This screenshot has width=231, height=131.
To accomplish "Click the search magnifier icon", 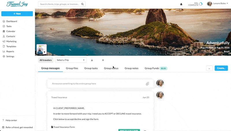I will click(x=83, y=4).
